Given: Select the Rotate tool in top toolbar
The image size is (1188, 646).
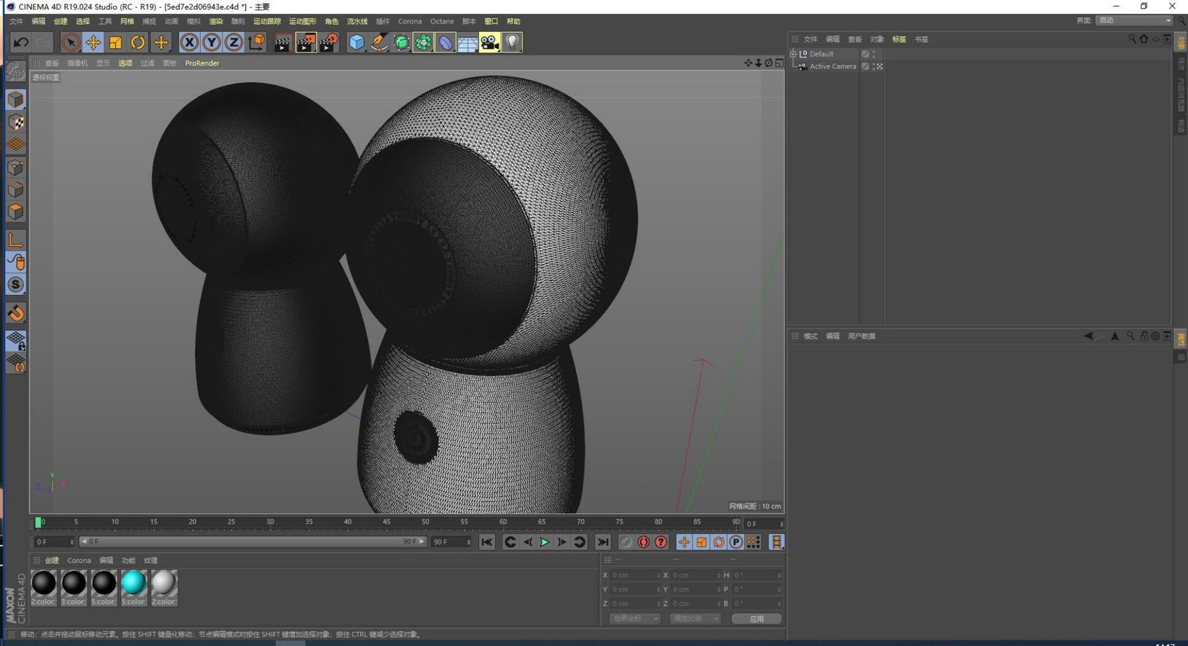Looking at the screenshot, I should pos(138,43).
